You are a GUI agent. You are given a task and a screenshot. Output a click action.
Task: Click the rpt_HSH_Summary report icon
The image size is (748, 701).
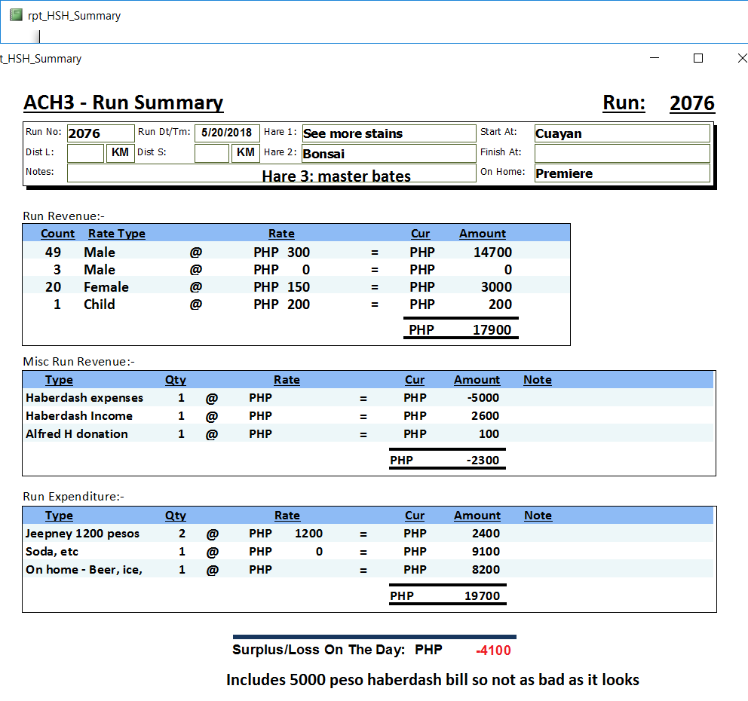tap(16, 15)
